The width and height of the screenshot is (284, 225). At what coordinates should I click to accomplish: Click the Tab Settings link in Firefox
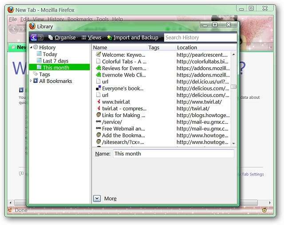coord(253,174)
